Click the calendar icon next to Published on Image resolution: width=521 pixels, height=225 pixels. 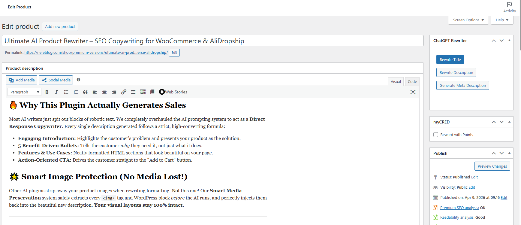[435, 197]
